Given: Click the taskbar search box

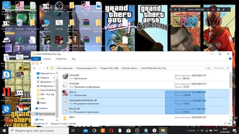Looking at the screenshot, I should click(39, 131).
